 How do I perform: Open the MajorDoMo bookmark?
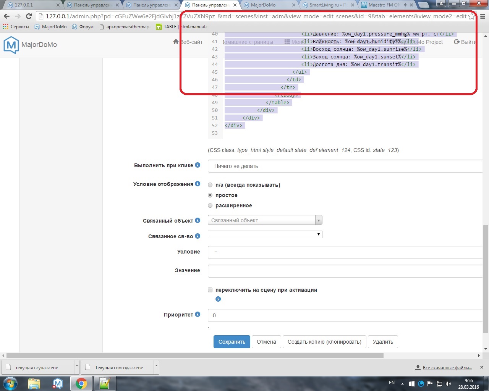(x=50, y=27)
